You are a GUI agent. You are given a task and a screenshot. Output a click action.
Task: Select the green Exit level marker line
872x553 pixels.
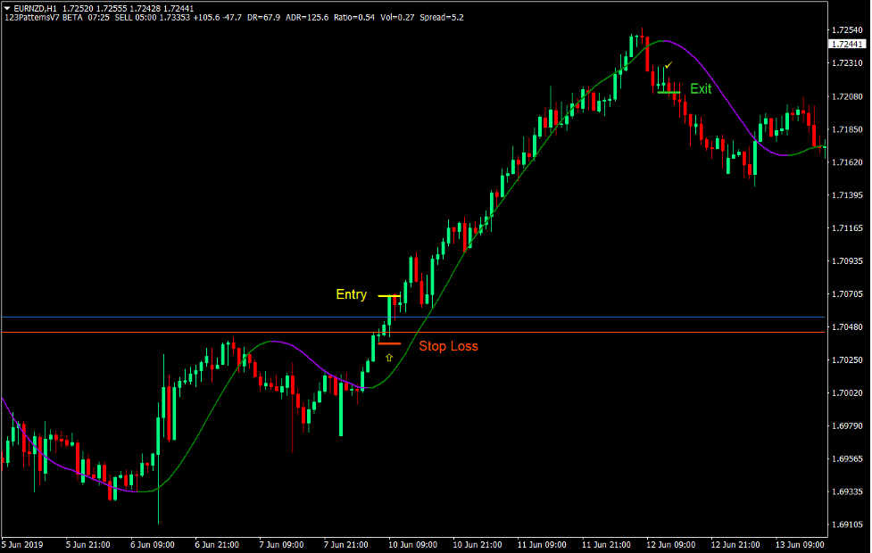coord(668,92)
